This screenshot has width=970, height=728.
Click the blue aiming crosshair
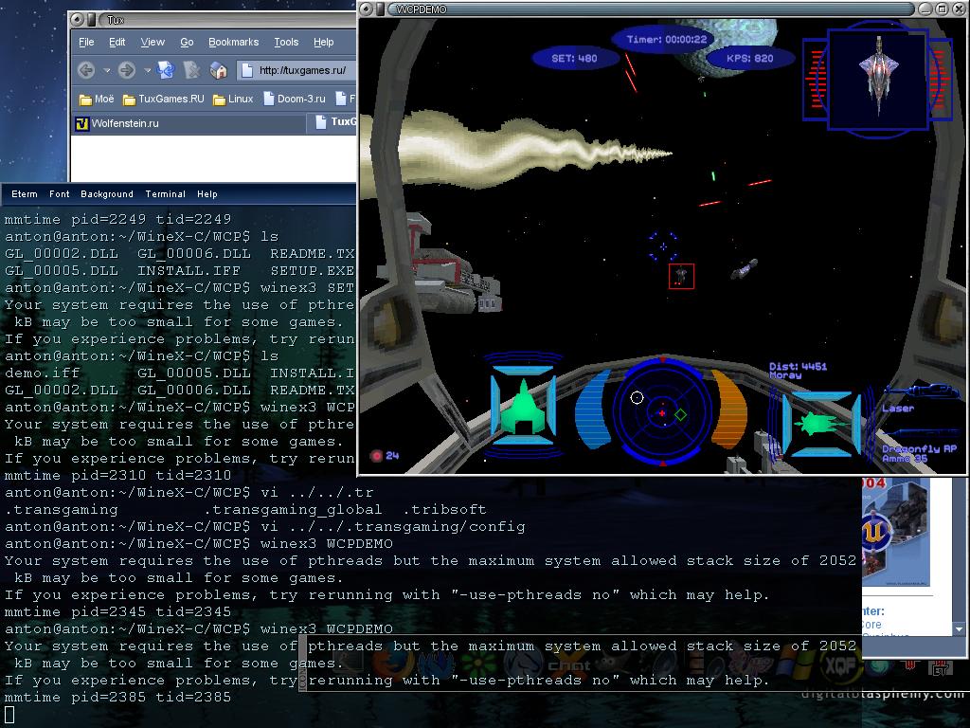click(663, 246)
